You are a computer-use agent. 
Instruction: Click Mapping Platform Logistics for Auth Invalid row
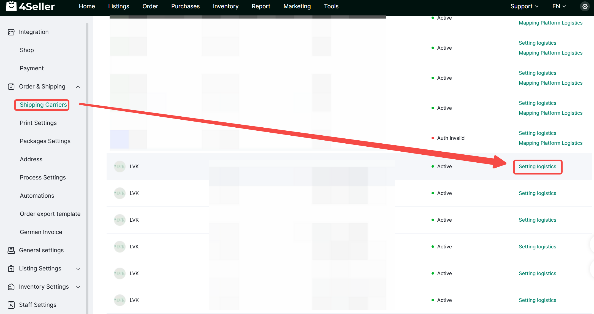pos(550,143)
